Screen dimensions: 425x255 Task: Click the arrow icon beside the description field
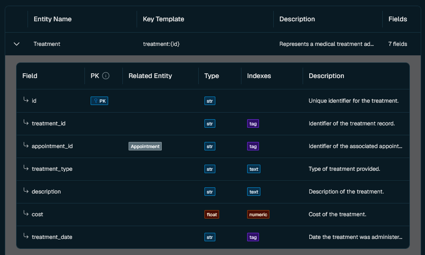tap(26, 191)
